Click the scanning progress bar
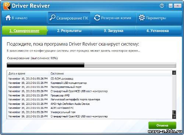The height and width of the screenshot is (135, 184). click(91, 65)
